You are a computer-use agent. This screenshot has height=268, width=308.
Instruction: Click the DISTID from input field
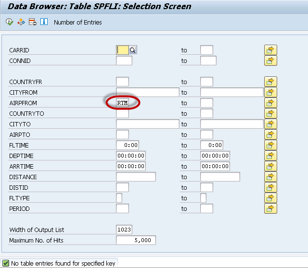[123, 188]
